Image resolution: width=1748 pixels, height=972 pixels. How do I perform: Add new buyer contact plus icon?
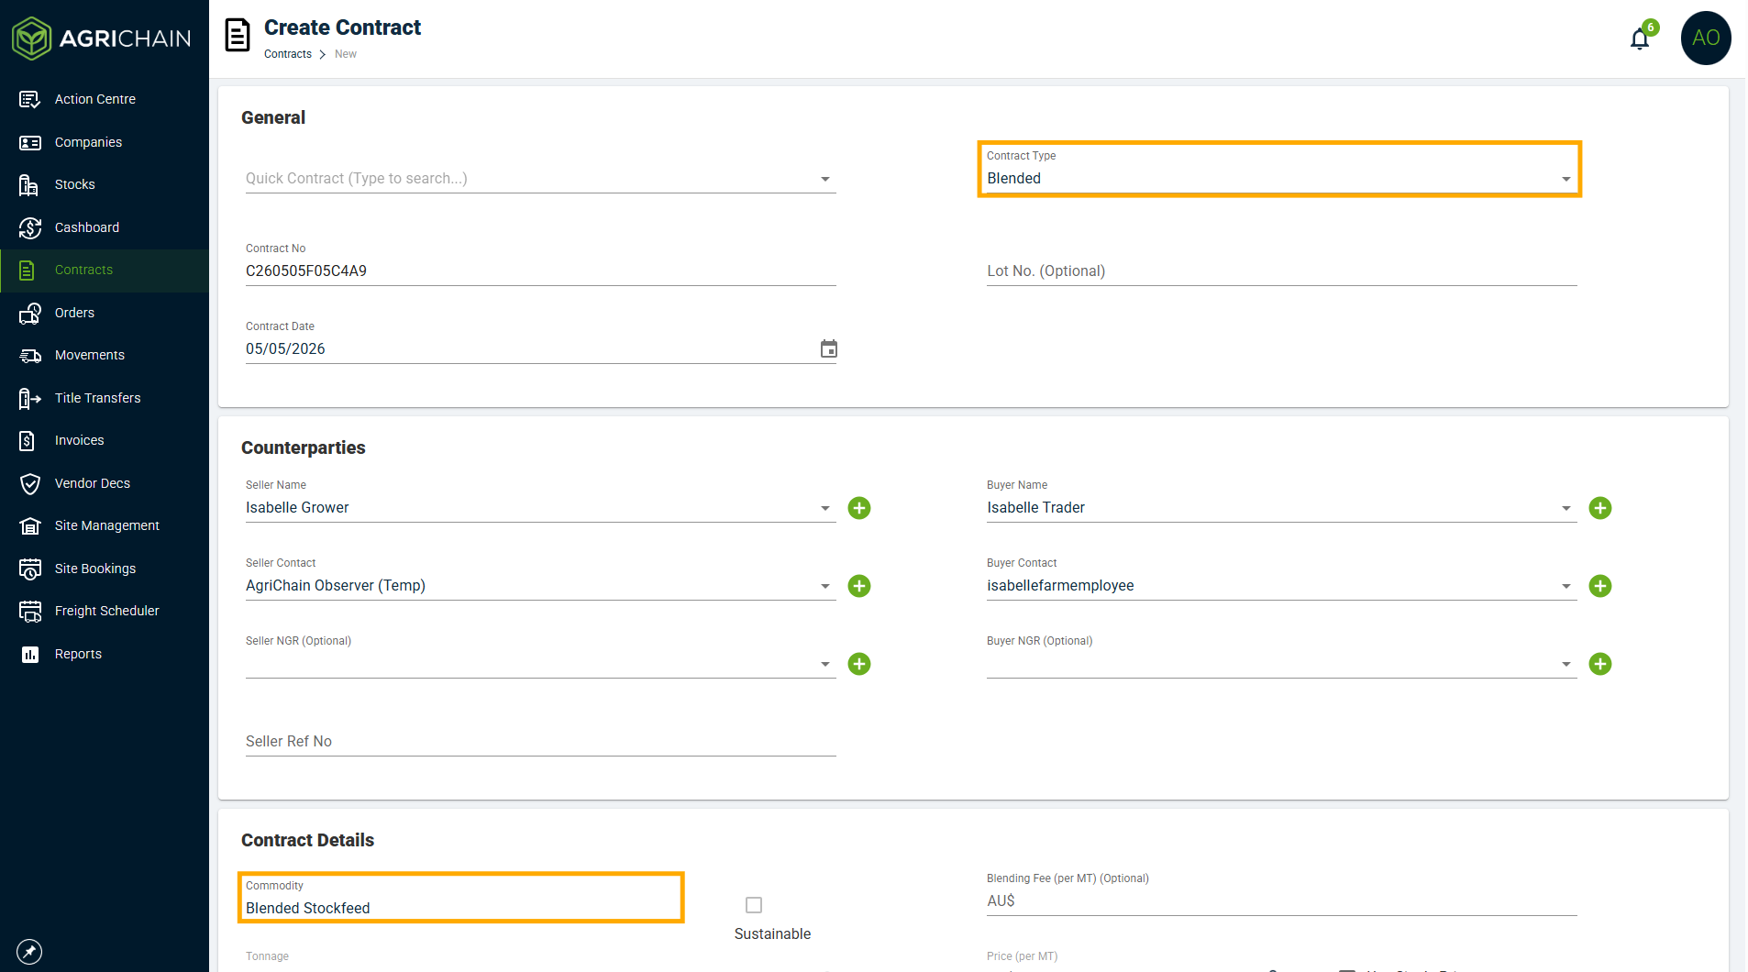coord(1600,586)
